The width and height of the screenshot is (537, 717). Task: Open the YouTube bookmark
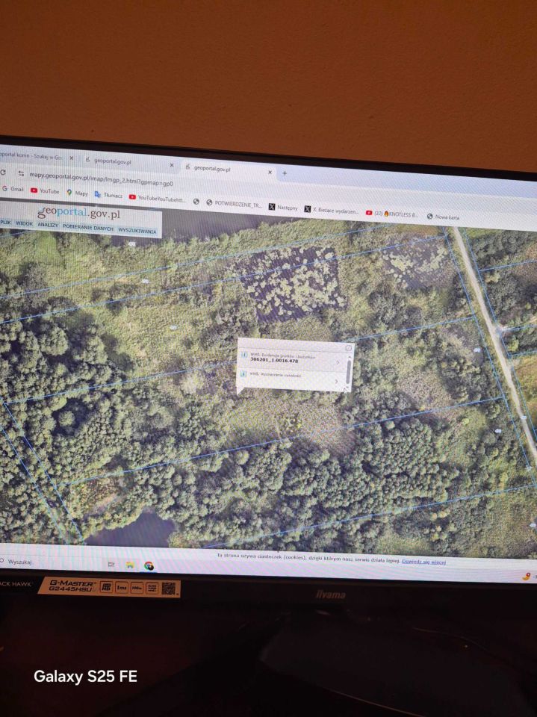[x=45, y=190]
